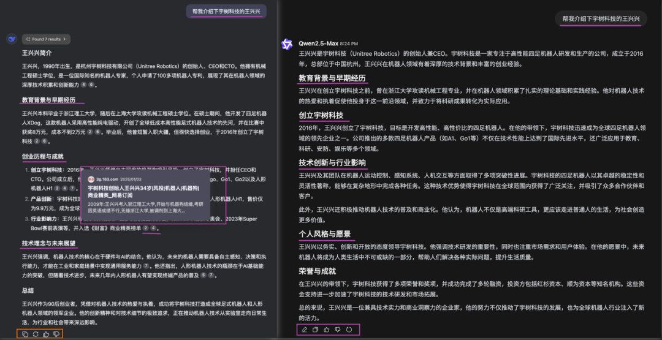Dislike the Qwen2.5-Max reply with thumbs down
Screen dimensions: 662x340
click(338, 330)
